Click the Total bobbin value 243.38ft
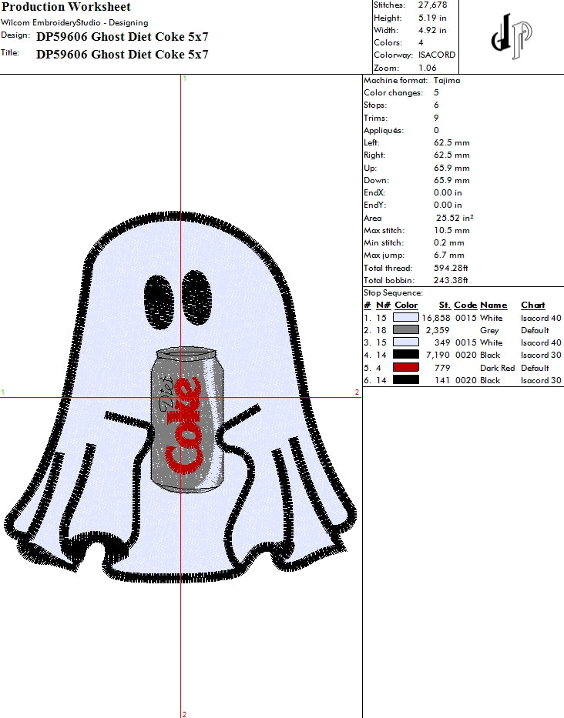Viewport: 564px width, 718px height. coord(451,280)
